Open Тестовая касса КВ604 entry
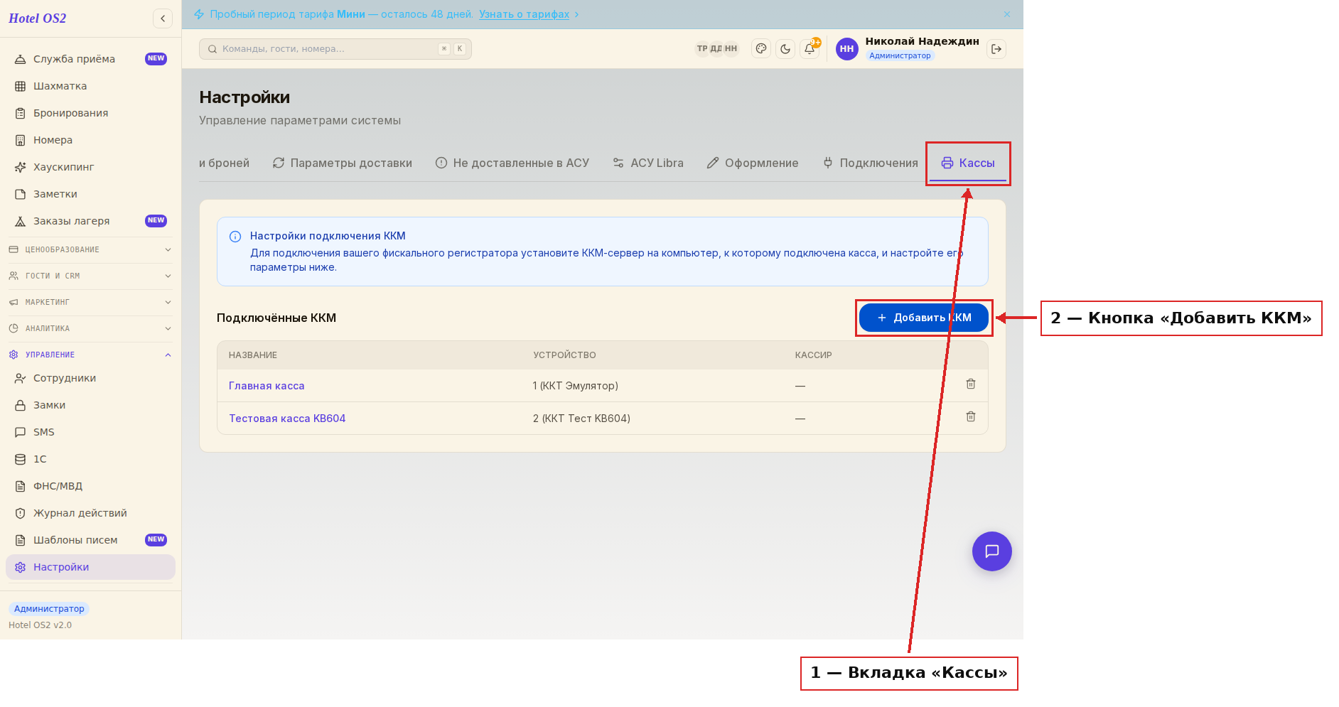 287,419
